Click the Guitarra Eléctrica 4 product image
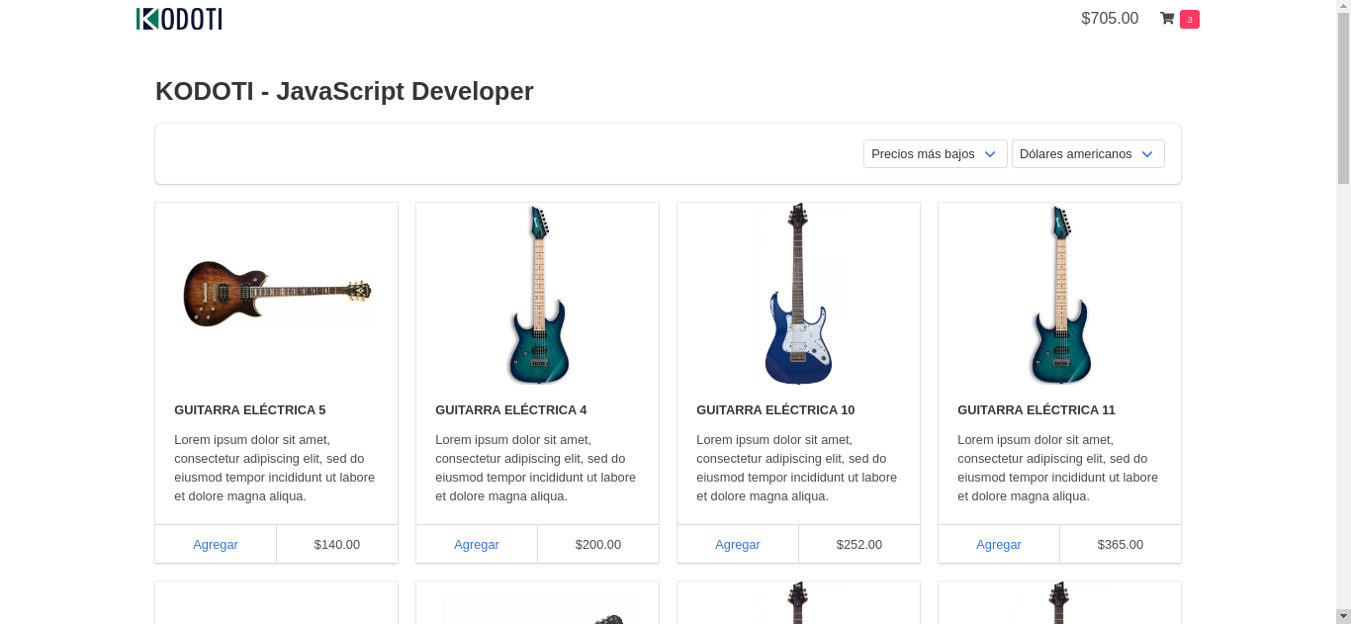 (537, 295)
